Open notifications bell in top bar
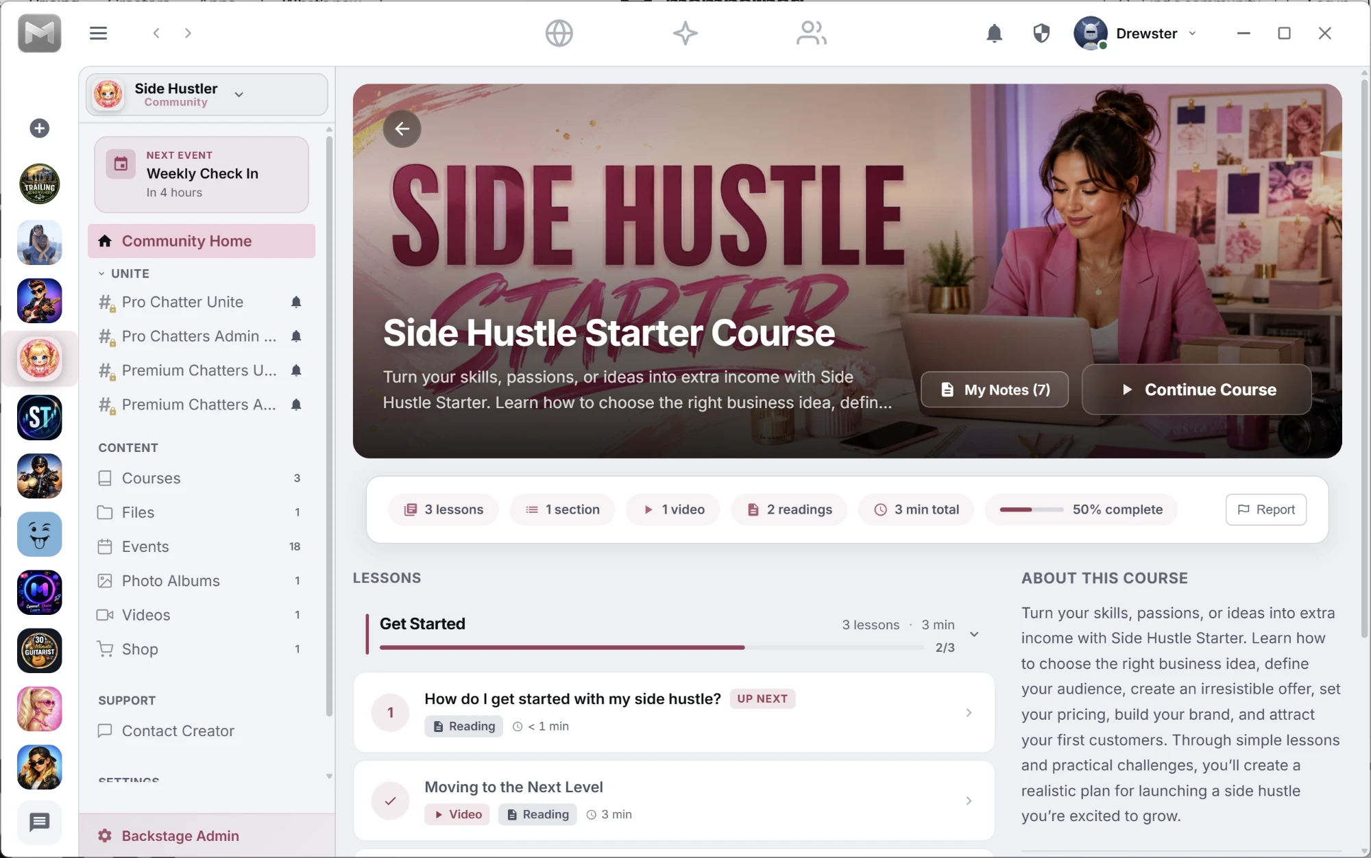The image size is (1371, 858). (x=994, y=33)
